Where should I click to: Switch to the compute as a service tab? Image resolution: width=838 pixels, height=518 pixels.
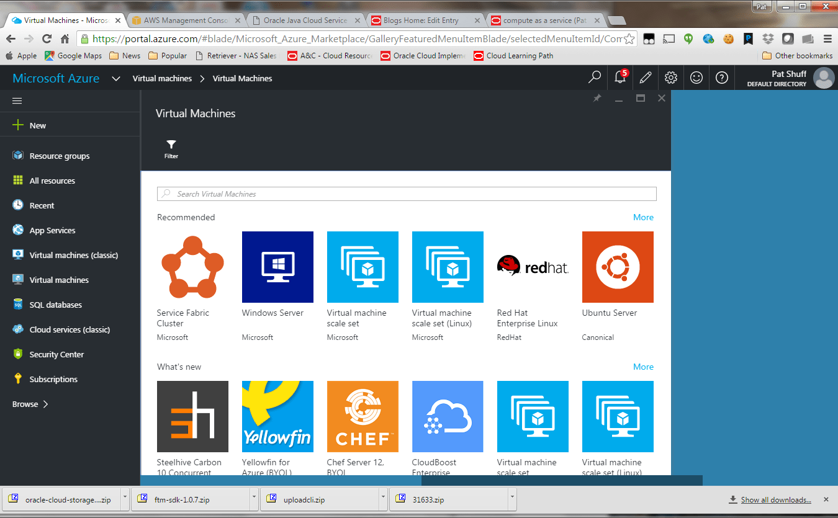(544, 20)
